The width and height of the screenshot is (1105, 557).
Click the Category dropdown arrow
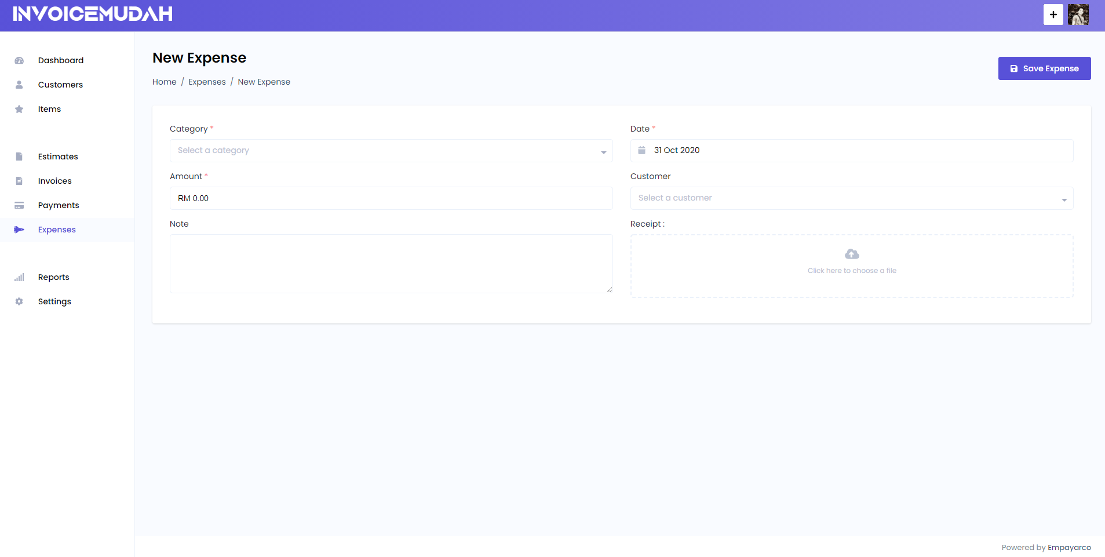(603, 152)
